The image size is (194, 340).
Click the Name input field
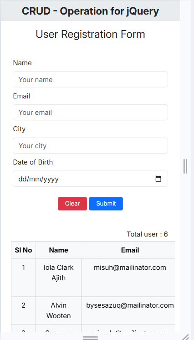click(x=90, y=79)
